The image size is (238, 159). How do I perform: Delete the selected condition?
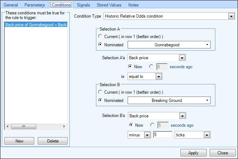tap(53, 141)
